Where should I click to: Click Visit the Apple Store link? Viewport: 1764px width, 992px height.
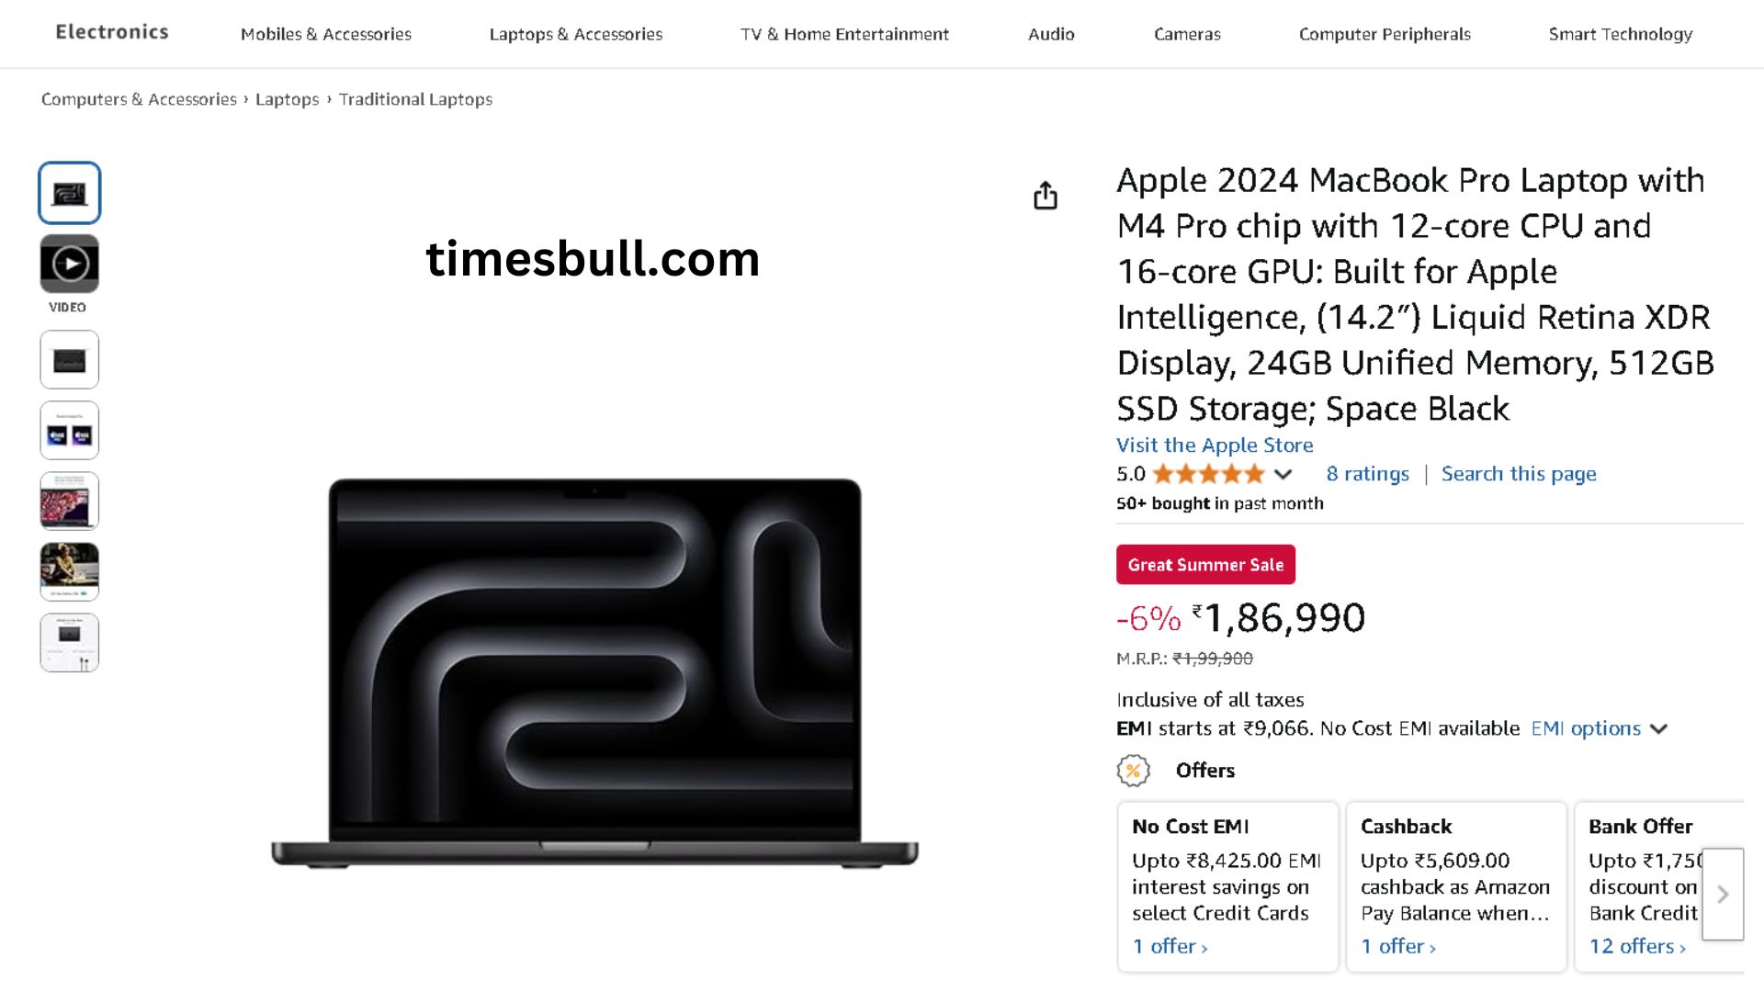tap(1215, 445)
